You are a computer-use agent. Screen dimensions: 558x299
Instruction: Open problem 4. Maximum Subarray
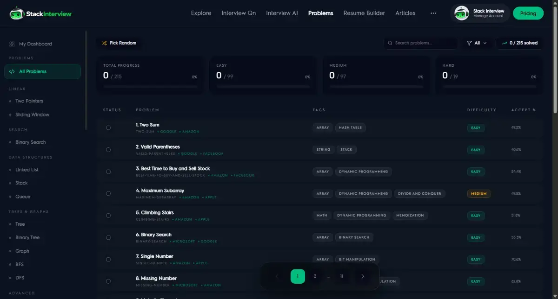[160, 191]
